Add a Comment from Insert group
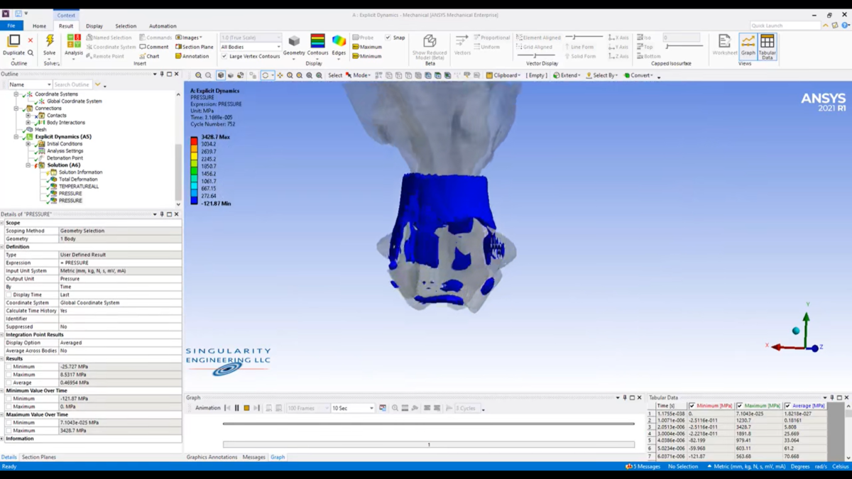 click(x=154, y=47)
